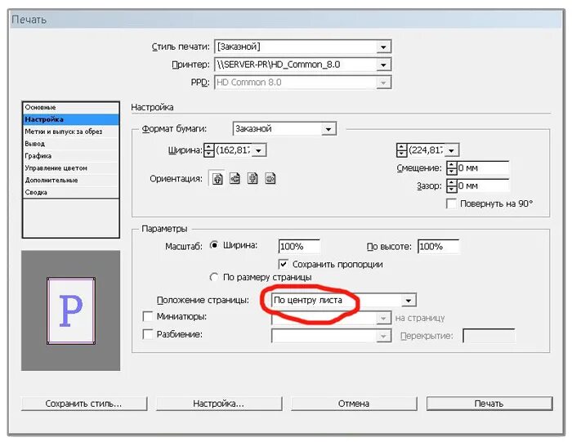Screen dimensions: 572x442
Task: Click the По высоте 100% field
Action: (x=438, y=247)
